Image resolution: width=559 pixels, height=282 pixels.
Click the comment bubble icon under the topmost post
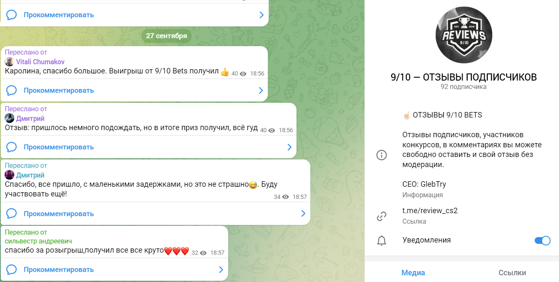(11, 15)
